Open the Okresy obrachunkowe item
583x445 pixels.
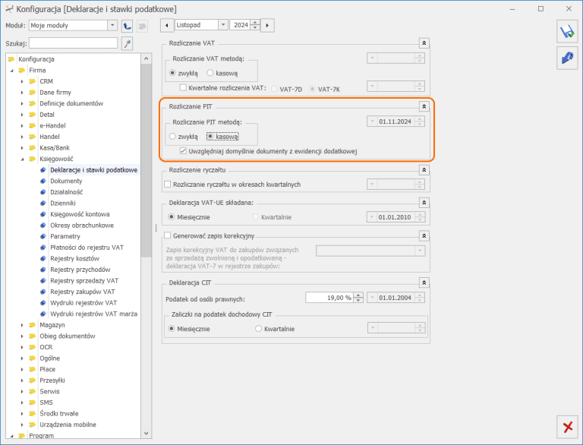82,226
